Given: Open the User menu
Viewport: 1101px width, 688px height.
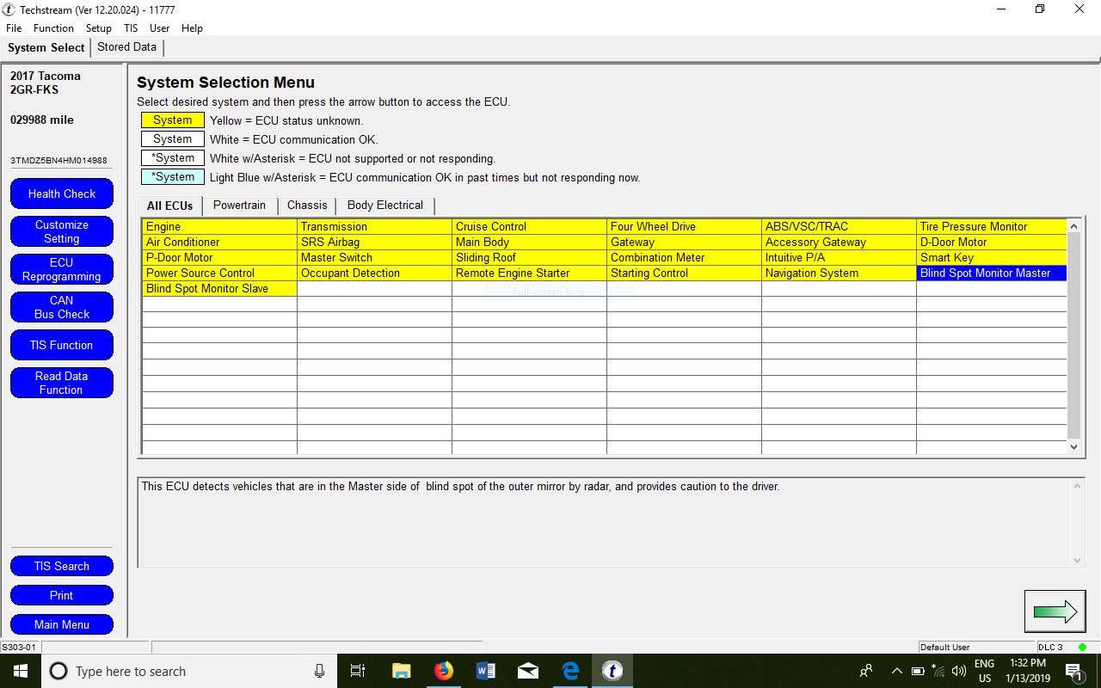Looking at the screenshot, I should (x=160, y=28).
